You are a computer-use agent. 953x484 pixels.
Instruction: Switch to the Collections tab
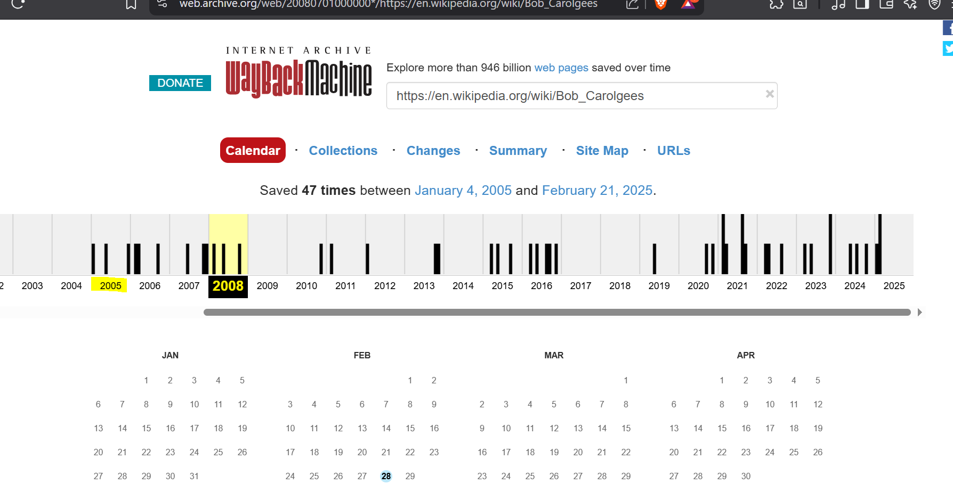click(x=343, y=151)
